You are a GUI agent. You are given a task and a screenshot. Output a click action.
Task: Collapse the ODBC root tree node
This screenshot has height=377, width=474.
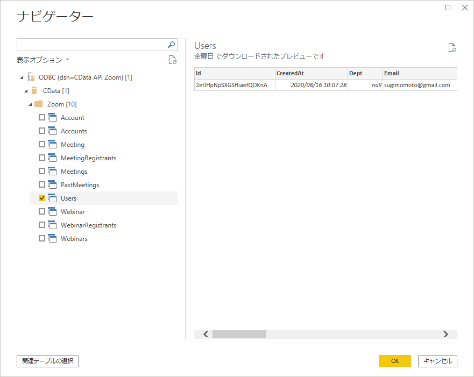pyautogui.click(x=22, y=77)
